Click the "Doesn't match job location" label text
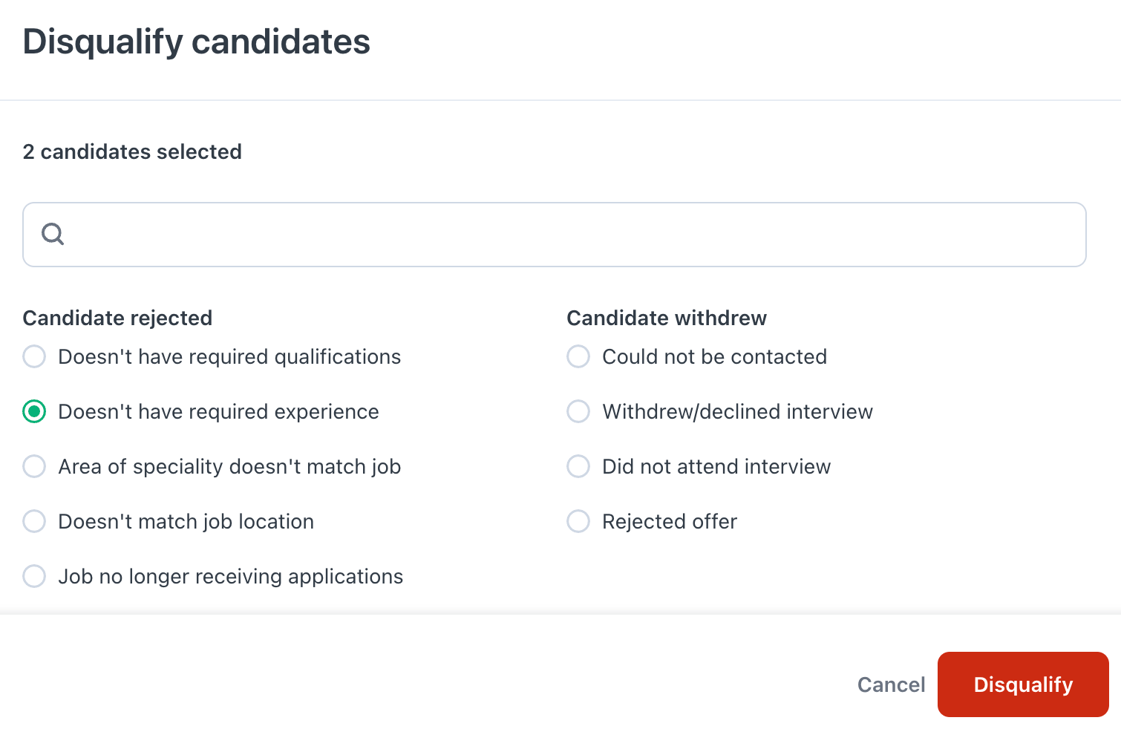The height and width of the screenshot is (729, 1121). tap(186, 521)
